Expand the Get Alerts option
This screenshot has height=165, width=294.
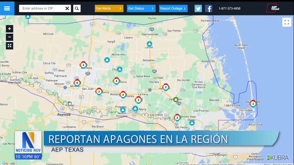[x=109, y=8]
